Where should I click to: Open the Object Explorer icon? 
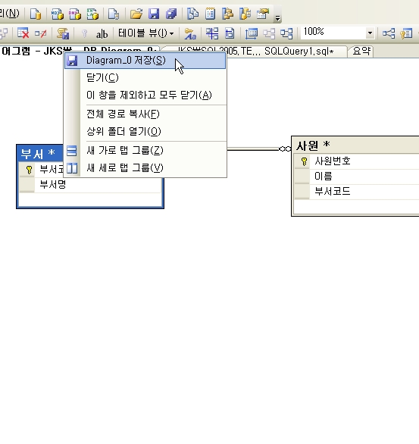[227, 14]
